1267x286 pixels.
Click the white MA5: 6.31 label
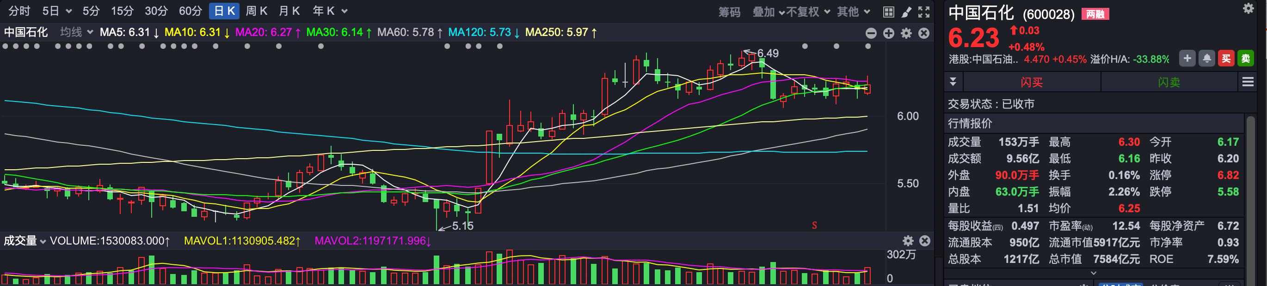tap(129, 32)
